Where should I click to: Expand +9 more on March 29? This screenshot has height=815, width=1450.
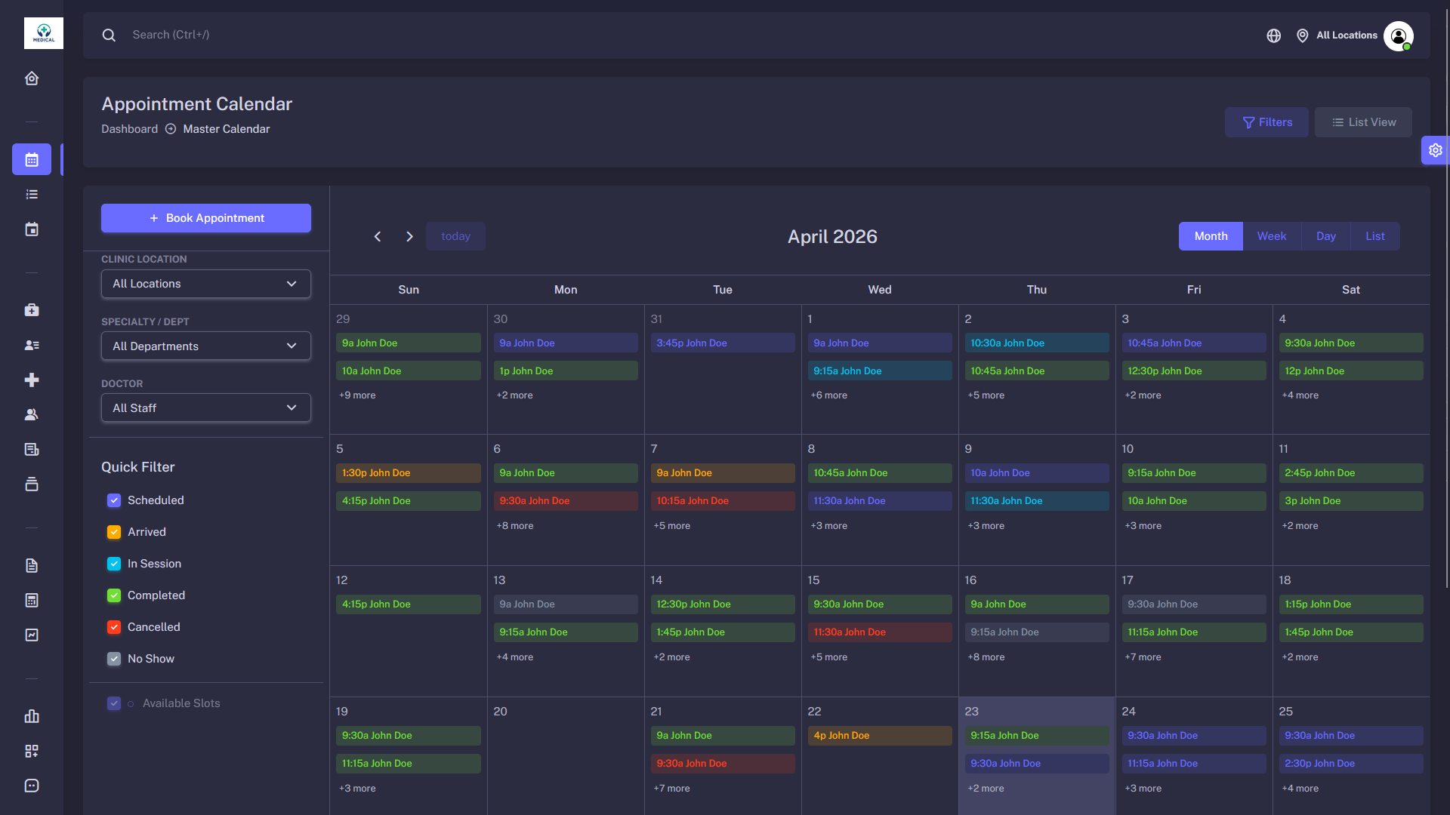[x=357, y=395]
